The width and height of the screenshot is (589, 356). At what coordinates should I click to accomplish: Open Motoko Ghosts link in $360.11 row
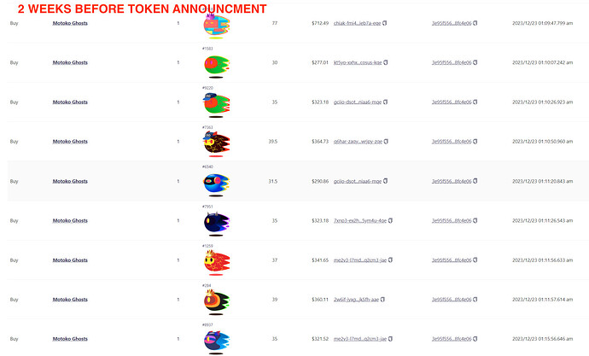70,300
